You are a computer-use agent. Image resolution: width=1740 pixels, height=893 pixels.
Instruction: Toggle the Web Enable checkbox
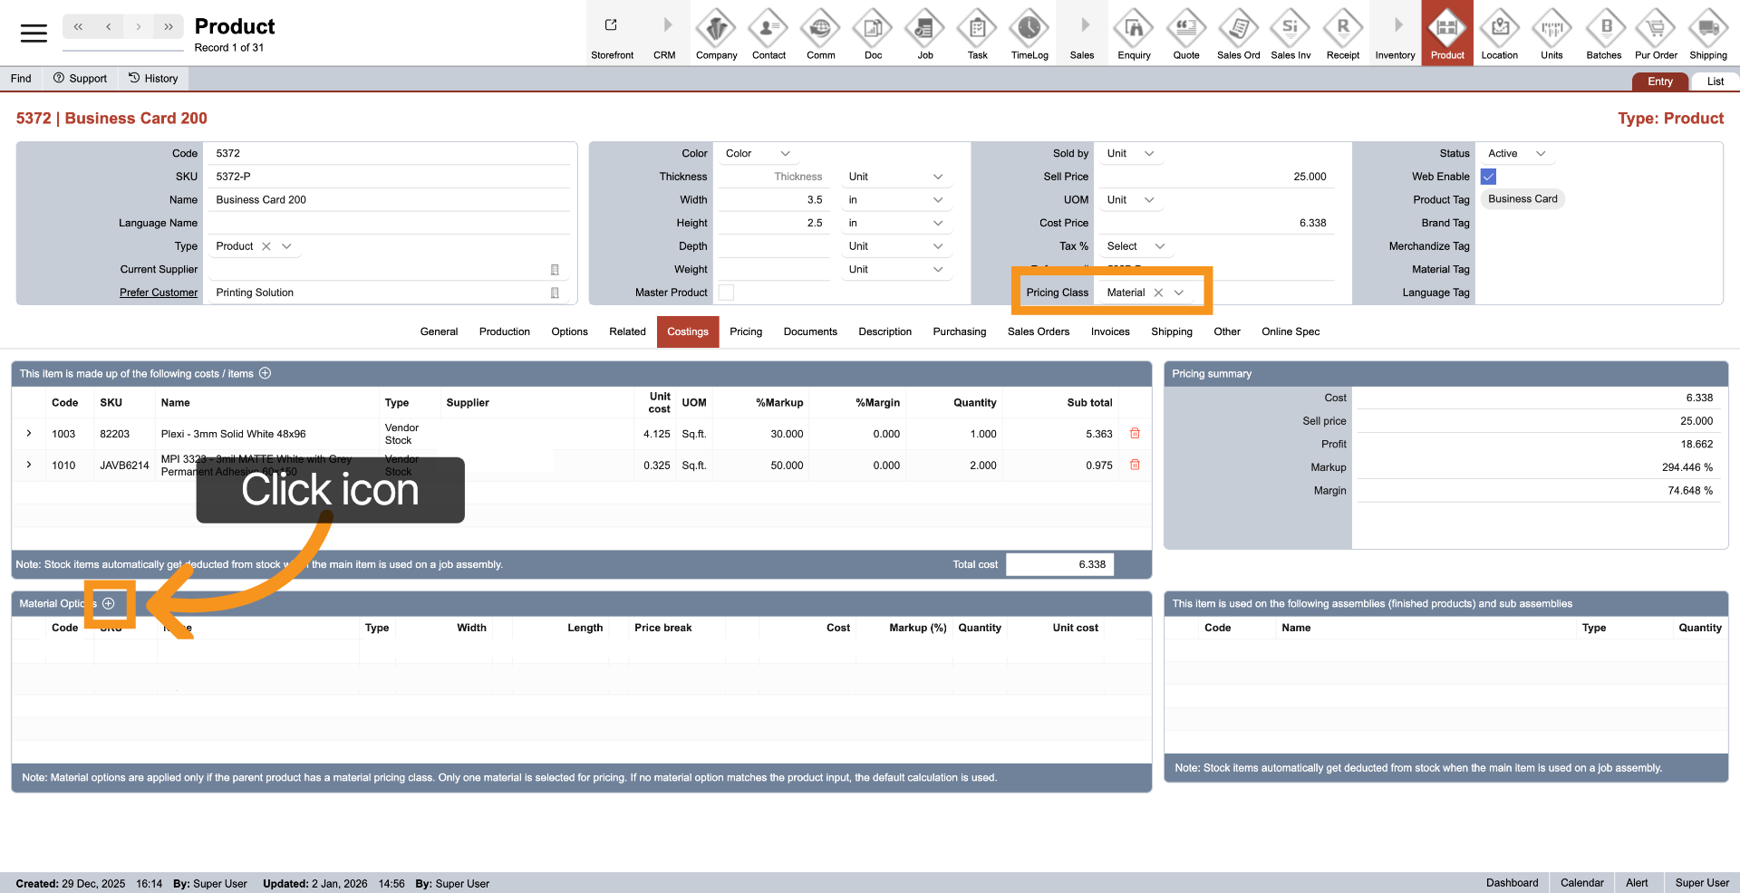coord(1488,177)
